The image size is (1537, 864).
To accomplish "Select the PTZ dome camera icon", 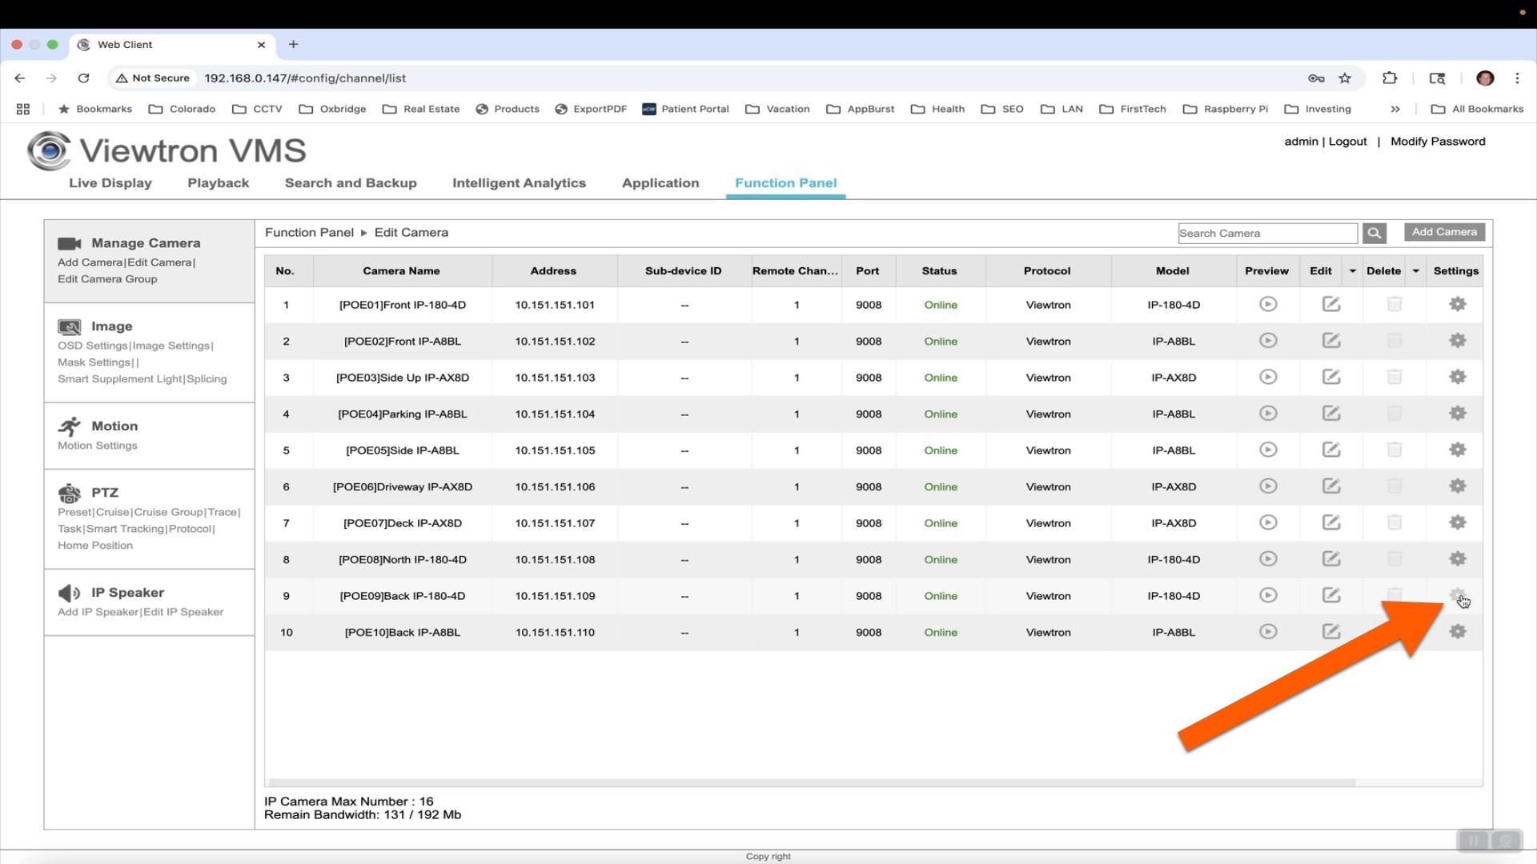I will point(70,493).
